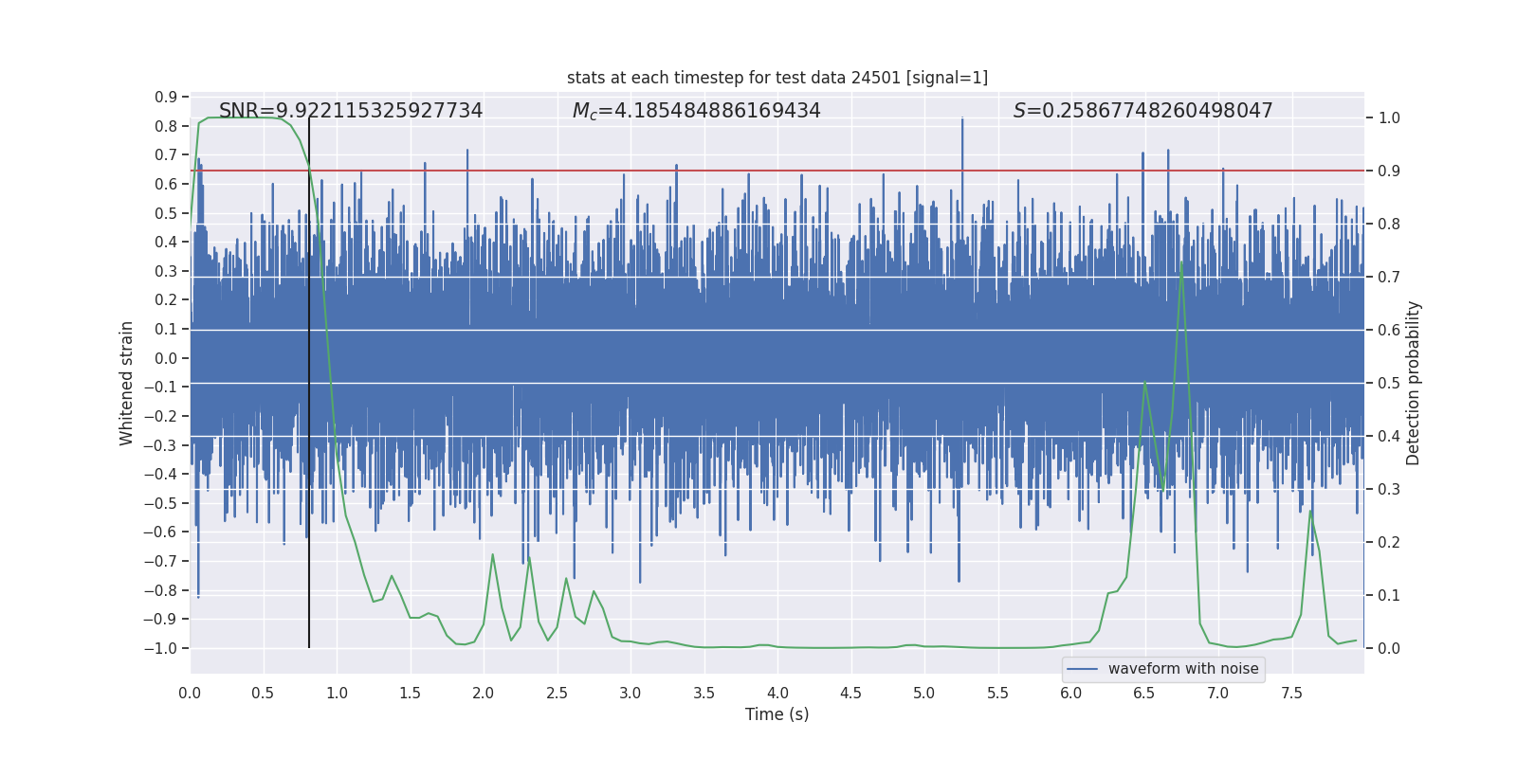Viewport: 1517px width, 758px height.
Task: Click the 0.0 tick on the Whitened strain axis
Action: tap(166, 358)
